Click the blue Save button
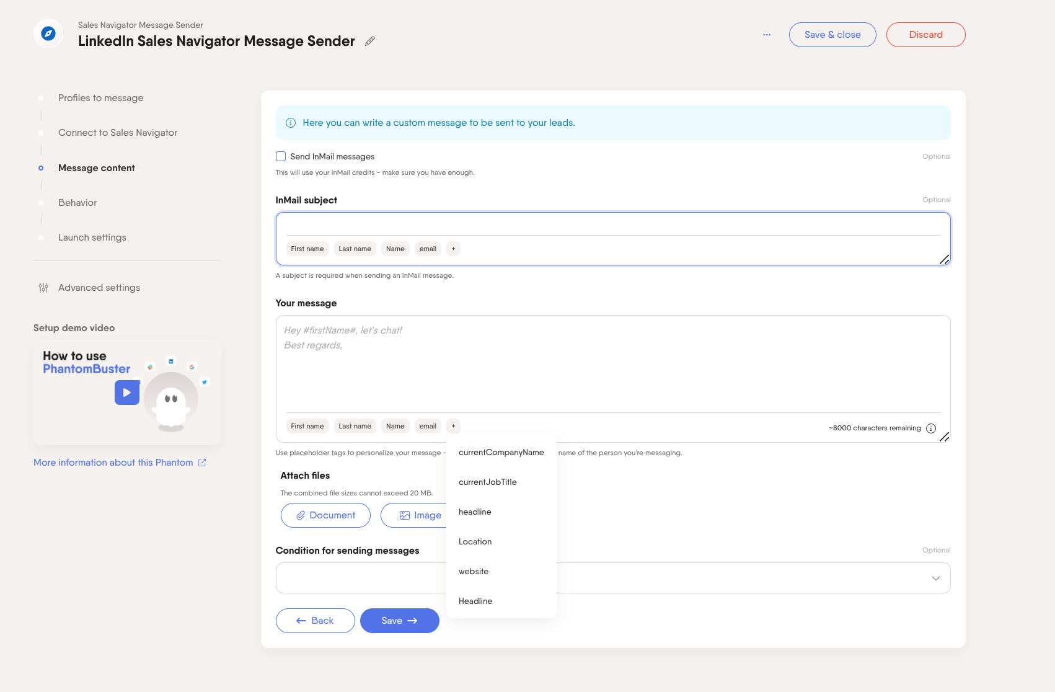The width and height of the screenshot is (1055, 692). [x=400, y=621]
